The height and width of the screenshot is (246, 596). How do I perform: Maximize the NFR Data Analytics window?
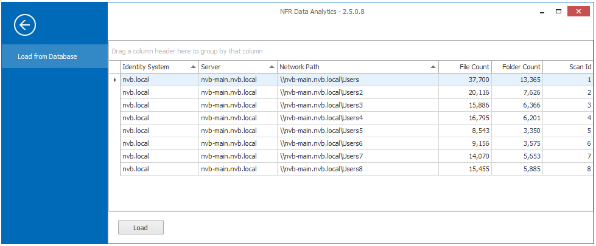tap(558, 11)
